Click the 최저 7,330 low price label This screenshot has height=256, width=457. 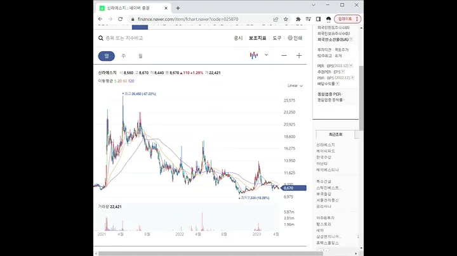coord(254,198)
